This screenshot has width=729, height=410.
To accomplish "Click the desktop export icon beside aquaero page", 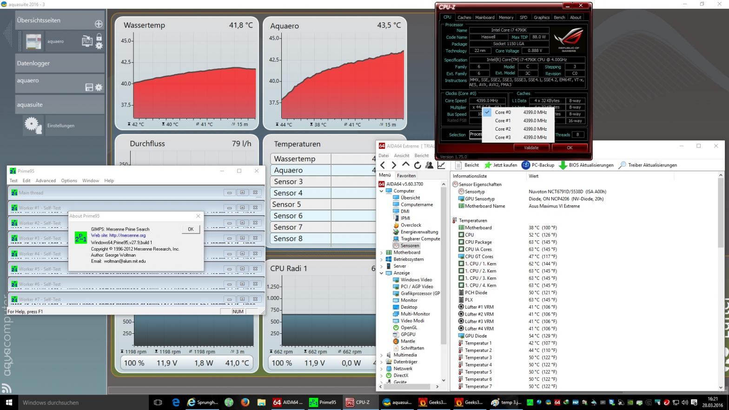I will coord(87,41).
